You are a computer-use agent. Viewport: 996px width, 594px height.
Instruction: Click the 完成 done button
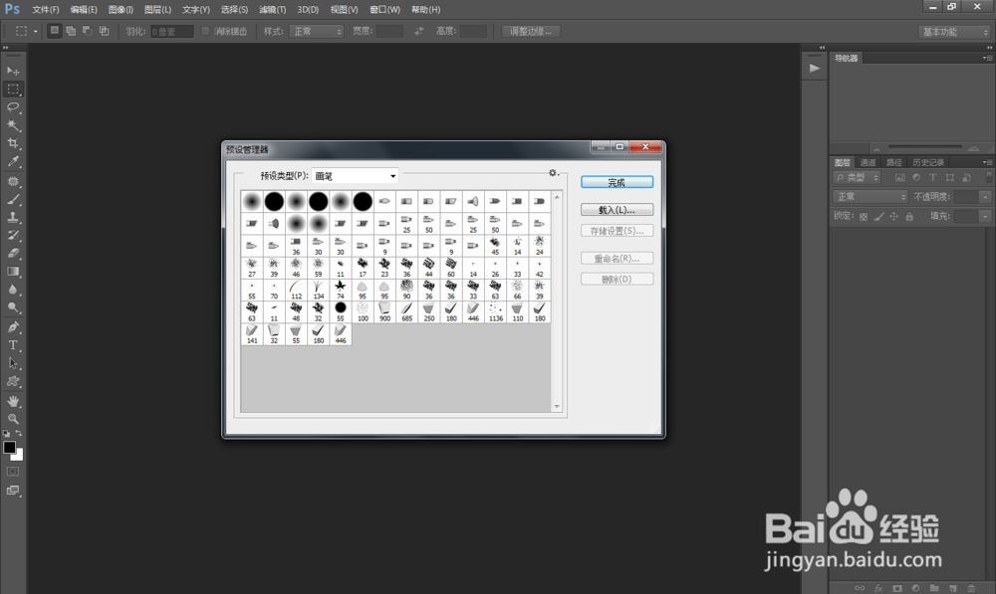click(617, 182)
